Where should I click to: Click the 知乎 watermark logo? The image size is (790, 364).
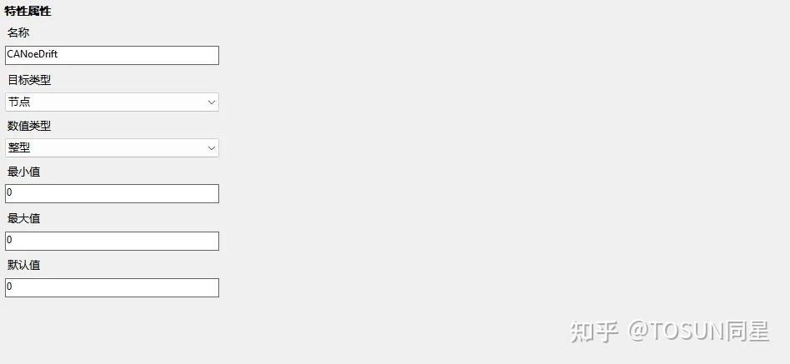pyautogui.click(x=594, y=331)
